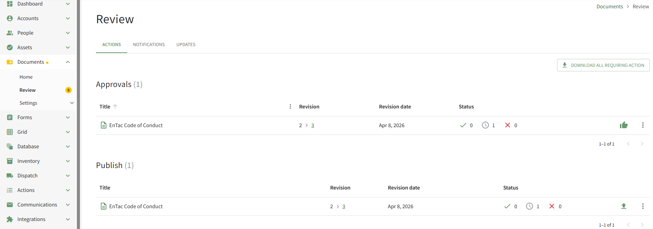The width and height of the screenshot is (653, 229).
Task: Click the publish upload arrow icon
Action: tap(623, 206)
